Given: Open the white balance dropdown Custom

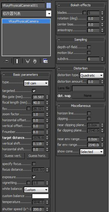Looking at the screenshot, I should 36,190.
